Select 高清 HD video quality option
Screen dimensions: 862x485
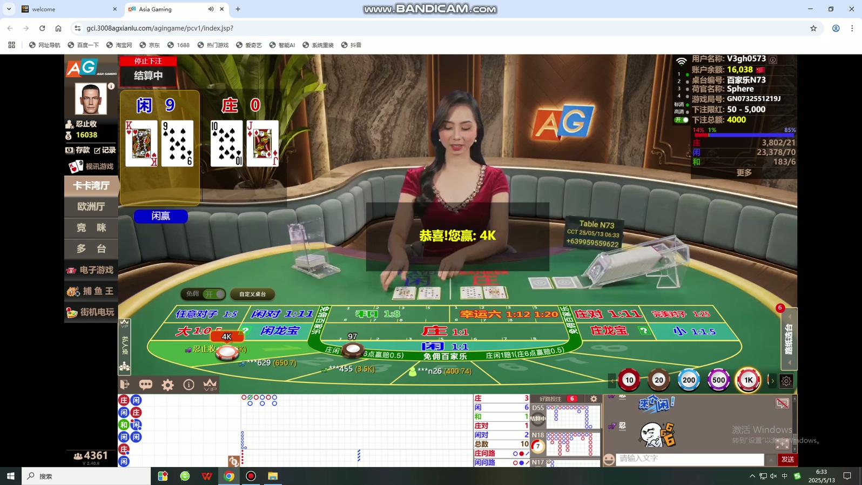click(679, 112)
